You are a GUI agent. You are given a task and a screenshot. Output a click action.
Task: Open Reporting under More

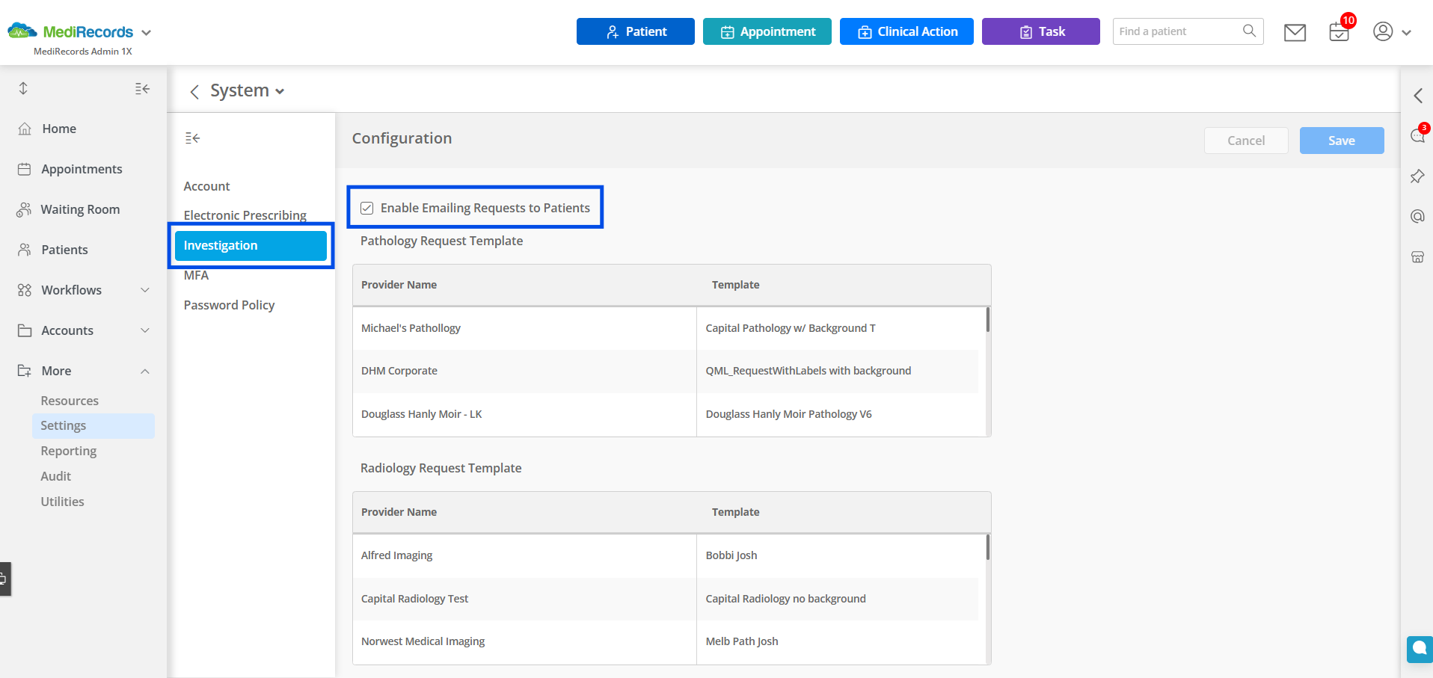coord(69,451)
